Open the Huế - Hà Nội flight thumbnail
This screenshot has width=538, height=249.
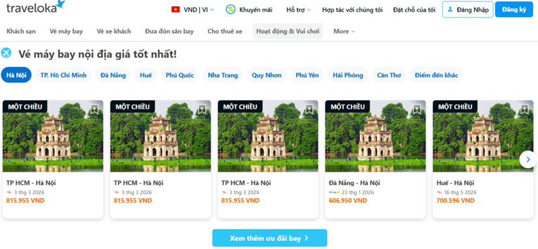(x=483, y=137)
